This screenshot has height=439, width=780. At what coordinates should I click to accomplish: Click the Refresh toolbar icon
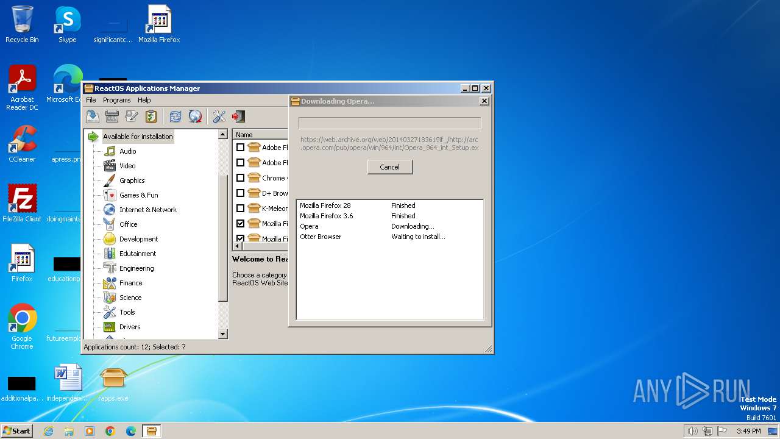pos(175,116)
